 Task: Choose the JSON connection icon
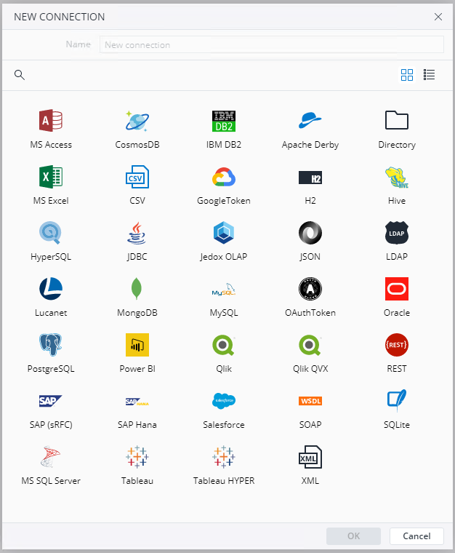(310, 233)
